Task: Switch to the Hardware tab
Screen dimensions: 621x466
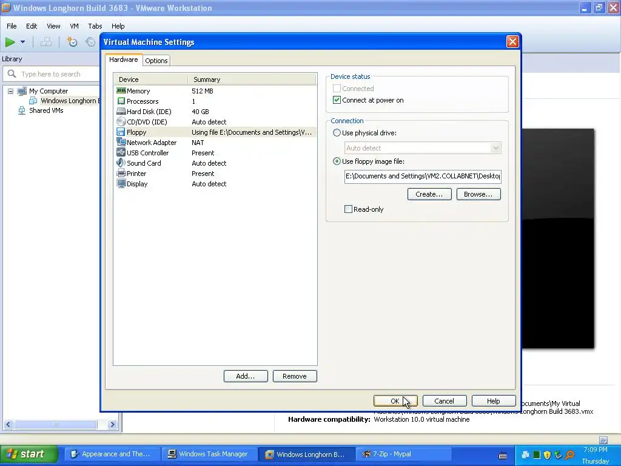Action: point(124,59)
